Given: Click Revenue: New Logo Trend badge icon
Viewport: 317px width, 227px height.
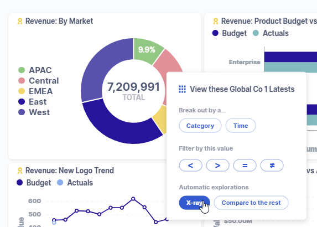Looking at the screenshot, I should pos(20,171).
